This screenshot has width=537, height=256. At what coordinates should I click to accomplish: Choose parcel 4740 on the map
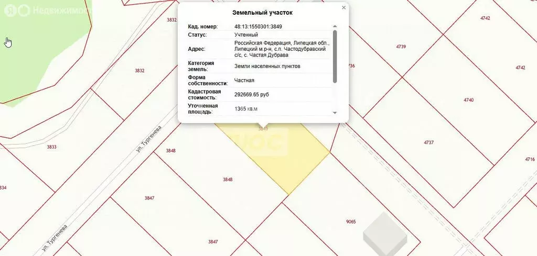tap(468, 99)
